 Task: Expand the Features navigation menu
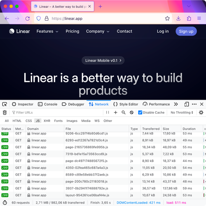(x=47, y=31)
